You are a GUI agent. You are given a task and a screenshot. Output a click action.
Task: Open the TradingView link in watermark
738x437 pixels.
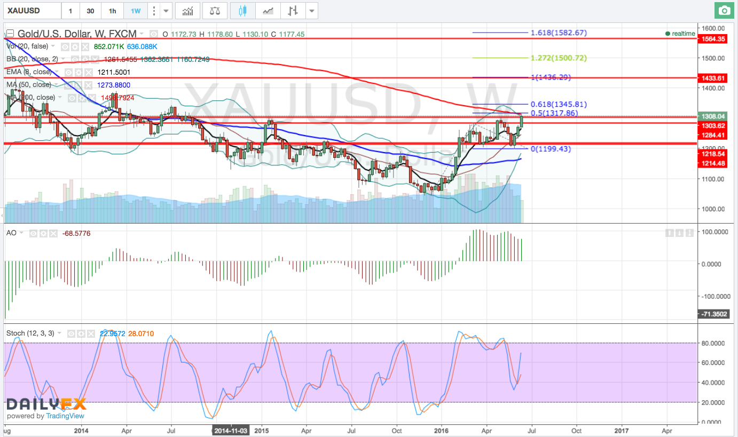click(65, 416)
